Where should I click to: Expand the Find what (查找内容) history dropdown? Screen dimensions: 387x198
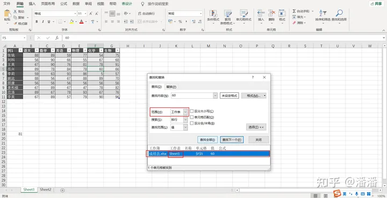click(215, 96)
